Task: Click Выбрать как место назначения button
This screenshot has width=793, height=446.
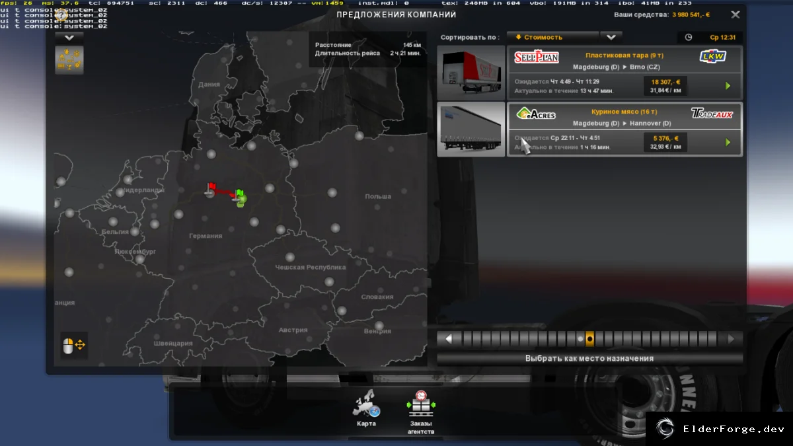Action: click(x=589, y=358)
